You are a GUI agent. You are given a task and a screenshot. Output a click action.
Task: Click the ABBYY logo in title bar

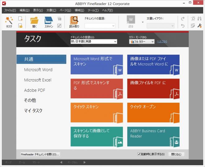coord(4,3)
